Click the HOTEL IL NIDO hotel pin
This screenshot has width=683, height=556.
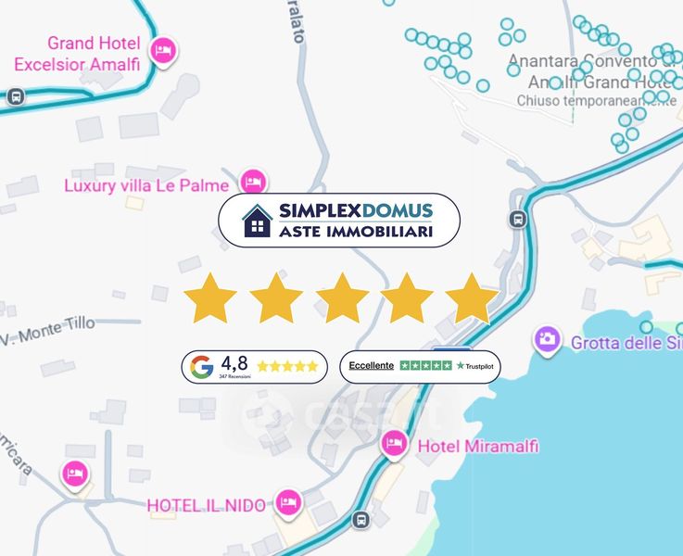(x=288, y=503)
